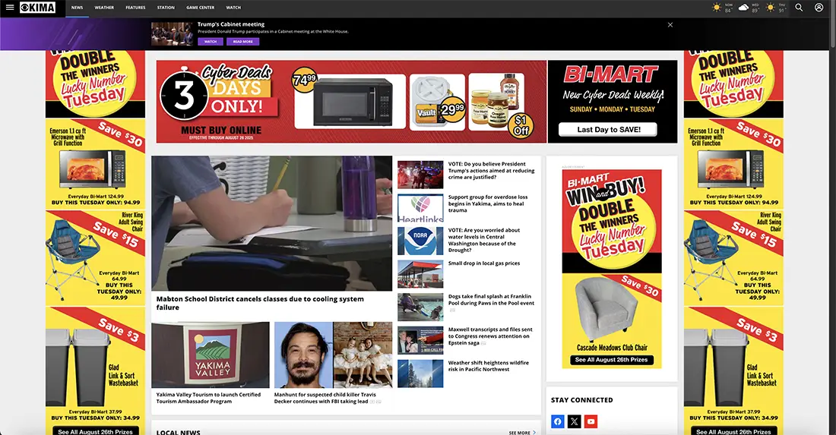The height and width of the screenshot is (435, 836).
Task: Click the Trump's Cabinet meeting banner title
Action: [231, 24]
